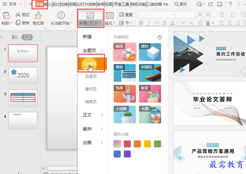Start slideshow from current slide icon

(61, 15)
